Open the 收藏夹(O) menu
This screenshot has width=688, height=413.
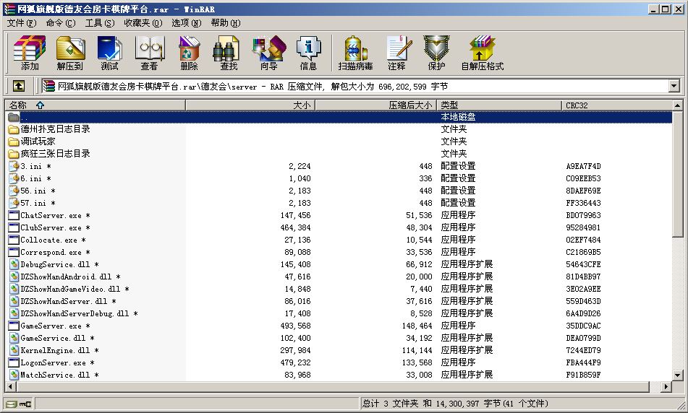(143, 23)
